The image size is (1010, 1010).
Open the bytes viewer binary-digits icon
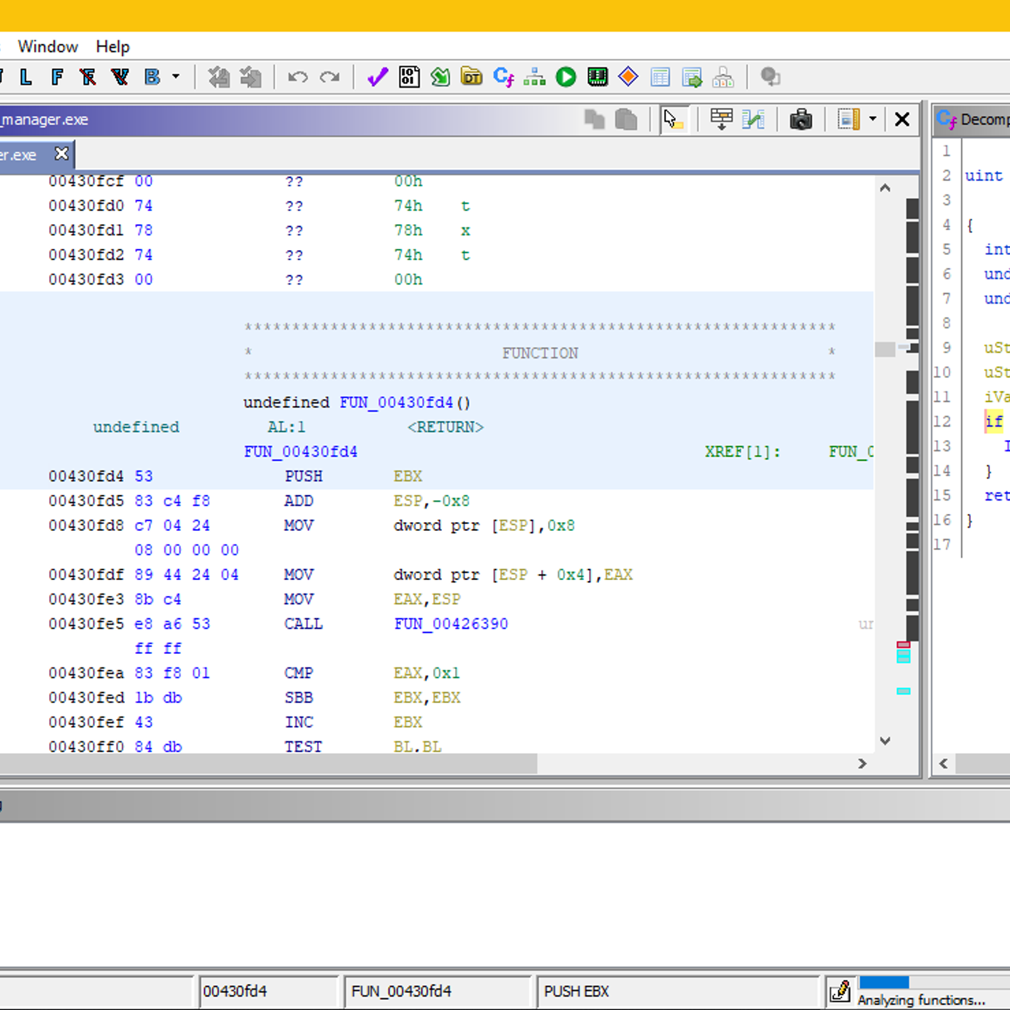click(409, 77)
